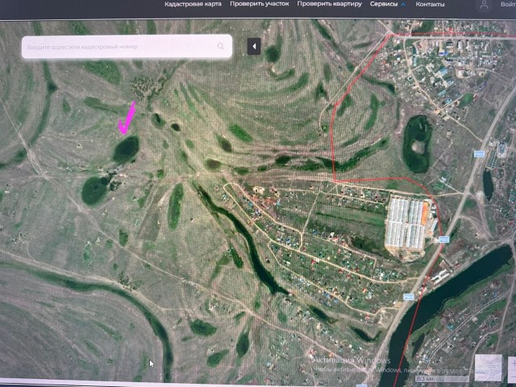Screen dimensions: 516x387
Task: Collapse the search panel with arrow button
Action: click(x=254, y=47)
